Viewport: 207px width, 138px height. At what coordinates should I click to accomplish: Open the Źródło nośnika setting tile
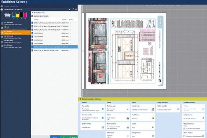coord(93,126)
